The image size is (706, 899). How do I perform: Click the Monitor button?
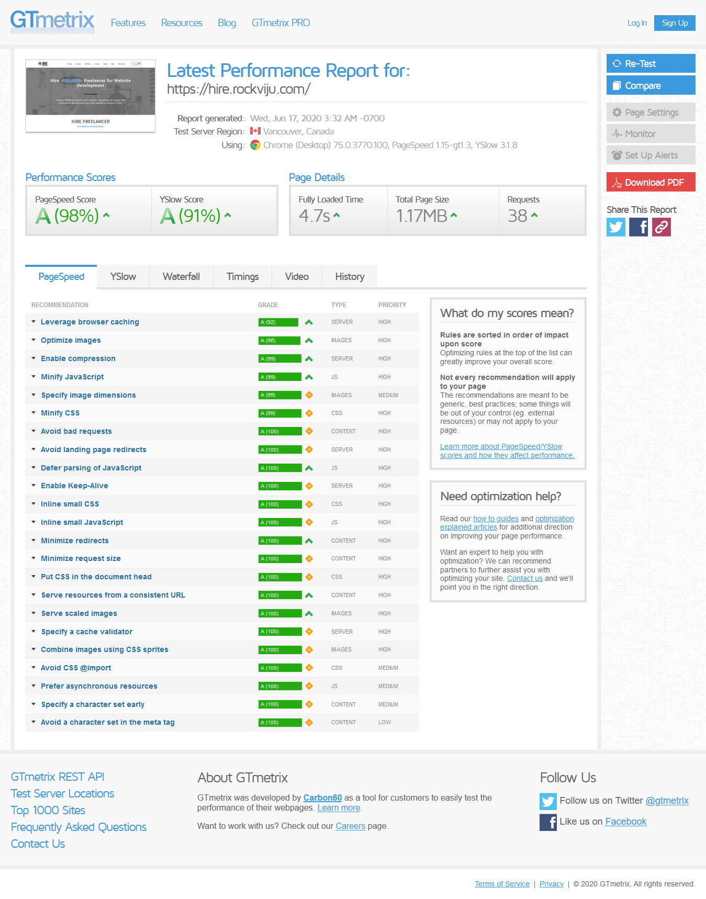(x=651, y=133)
